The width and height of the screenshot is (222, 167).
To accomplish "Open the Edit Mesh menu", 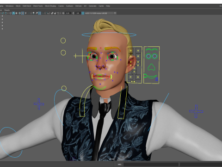I will pyautogui.click(x=27, y=6).
